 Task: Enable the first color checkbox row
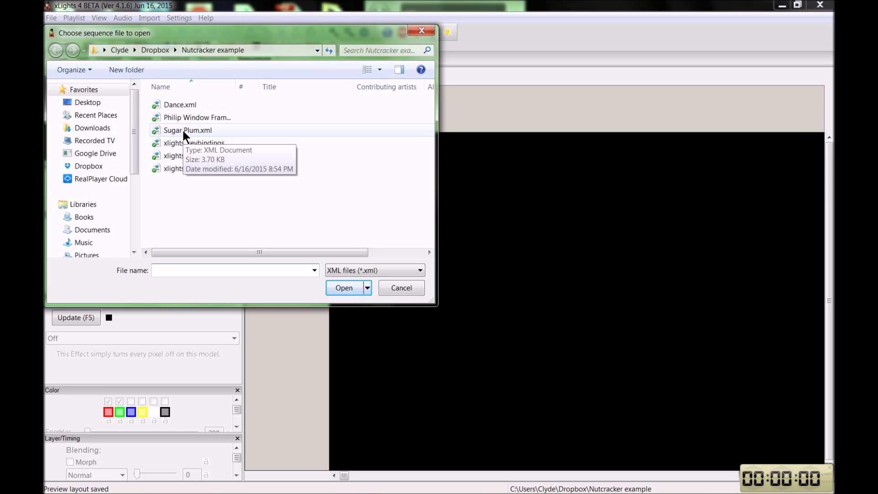pos(107,402)
